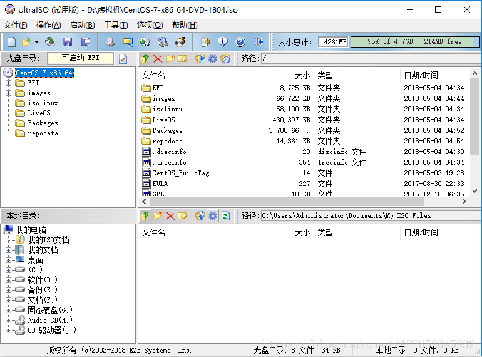Click the red delete X in local pane
This screenshot has height=357, width=482.
pyautogui.click(x=170, y=216)
